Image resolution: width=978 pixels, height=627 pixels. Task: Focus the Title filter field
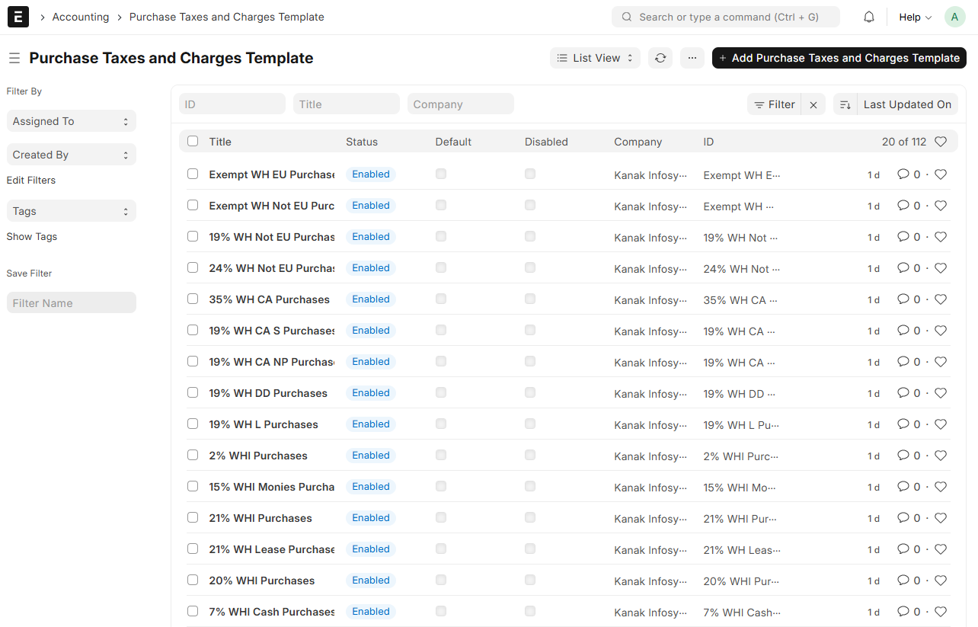(347, 104)
